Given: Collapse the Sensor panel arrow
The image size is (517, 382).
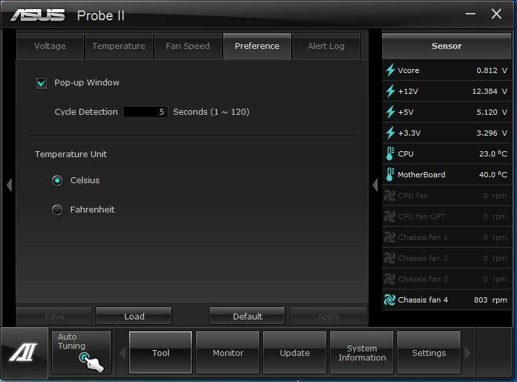Looking at the screenshot, I should point(375,185).
